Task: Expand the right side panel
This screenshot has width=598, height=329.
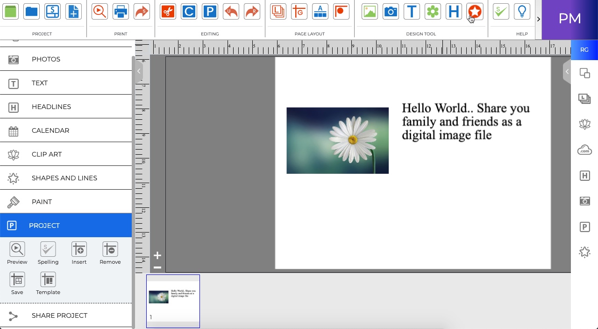Action: (x=567, y=72)
